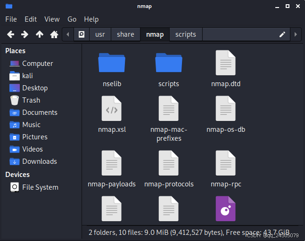305x241 pixels.
Task: Select the nmap-protocols file icon
Action: [x=169, y=163]
